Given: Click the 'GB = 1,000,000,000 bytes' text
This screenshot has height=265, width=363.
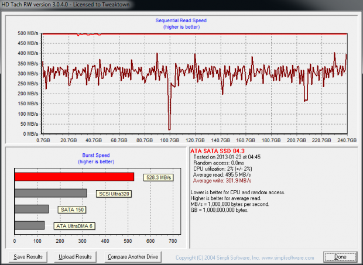Looking at the screenshot, I should pyautogui.click(x=219, y=210).
